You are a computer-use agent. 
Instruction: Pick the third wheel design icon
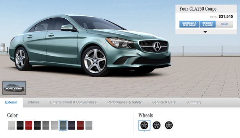coord(169,125)
